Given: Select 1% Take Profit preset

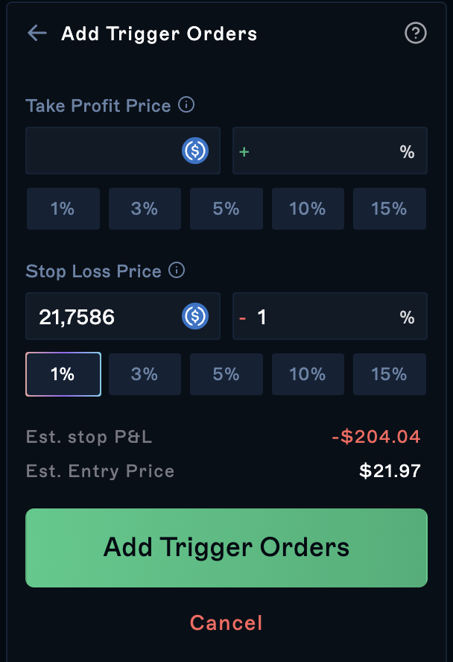Looking at the screenshot, I should (63, 209).
